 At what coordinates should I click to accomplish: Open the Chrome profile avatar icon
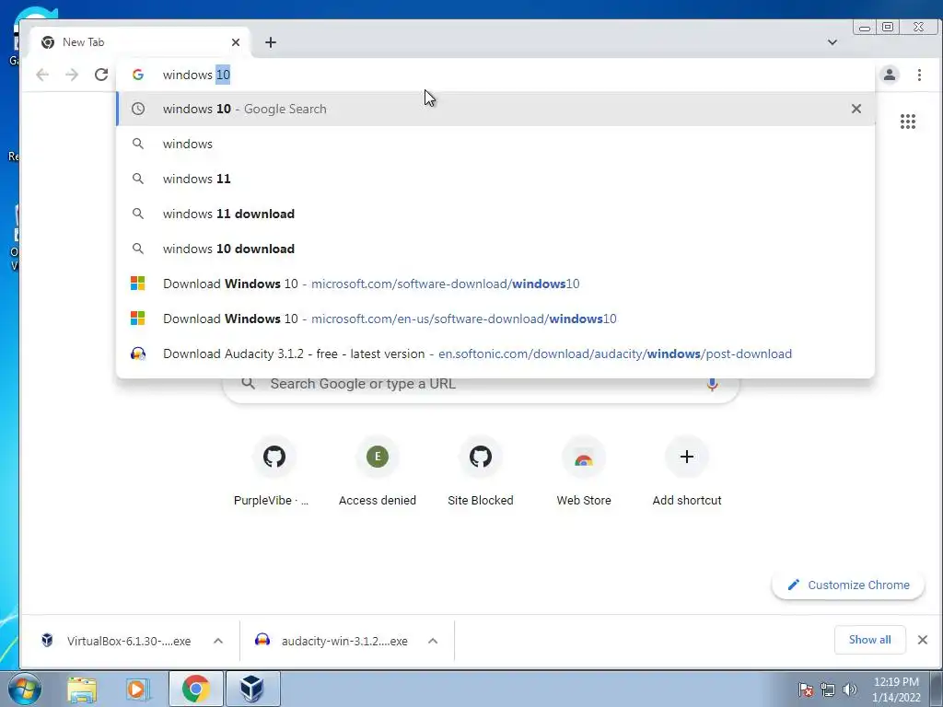[x=889, y=75]
